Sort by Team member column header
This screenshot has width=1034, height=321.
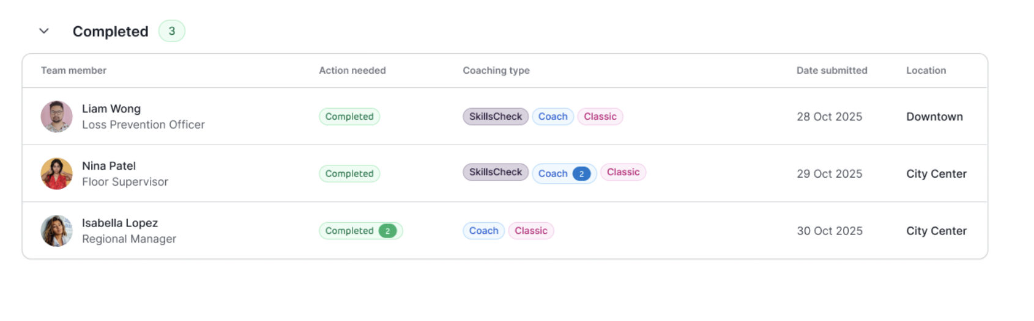[73, 71]
